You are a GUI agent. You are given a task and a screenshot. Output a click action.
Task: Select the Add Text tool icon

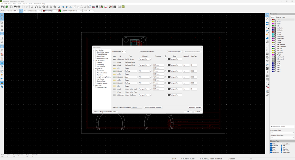pyautogui.click(x=267, y=72)
